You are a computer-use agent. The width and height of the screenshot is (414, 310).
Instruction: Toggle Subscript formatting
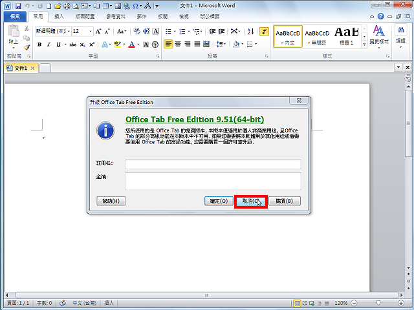coord(82,45)
